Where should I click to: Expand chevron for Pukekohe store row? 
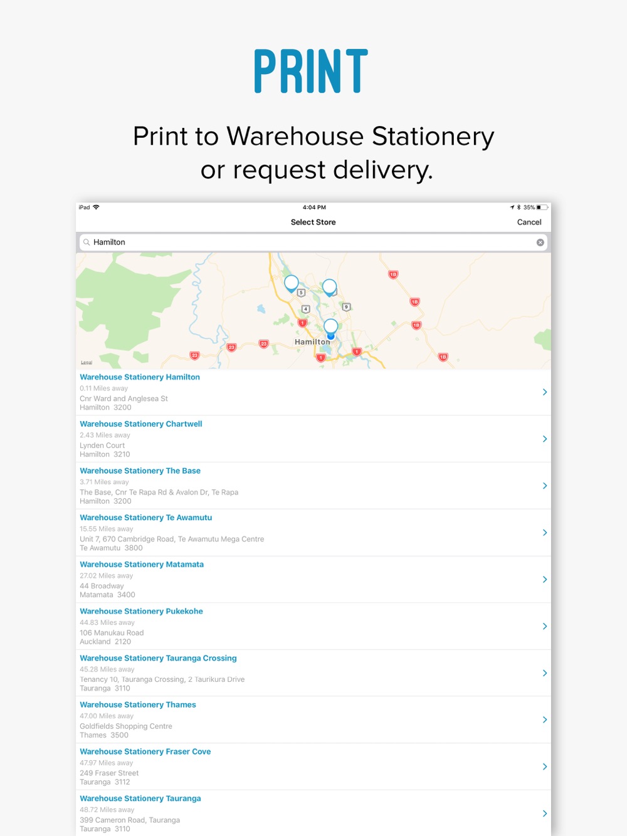coord(545,626)
